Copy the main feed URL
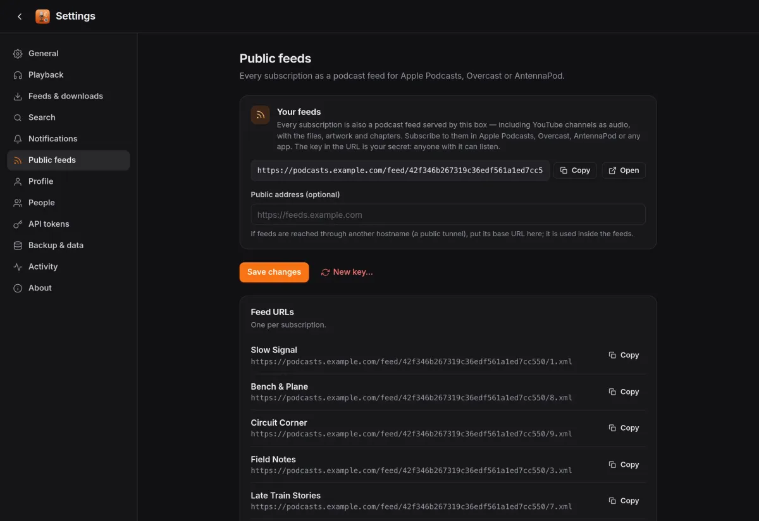This screenshot has width=759, height=521. coord(575,171)
